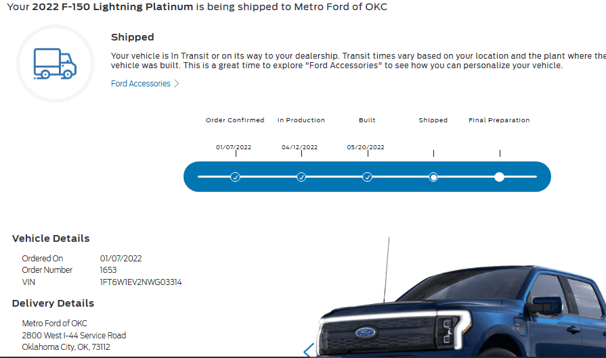Image resolution: width=606 pixels, height=358 pixels.
Task: Click Metro Ford of OKC under Delivery Details
Action: 54,324
